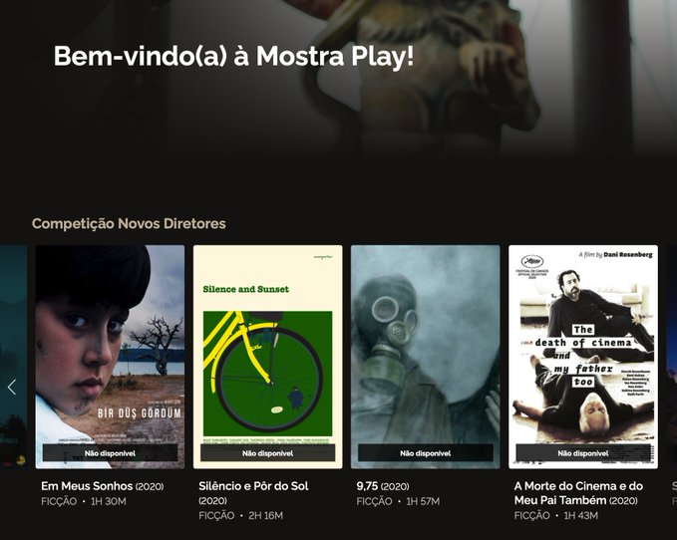Click Não disponível on Death of Cinema poster

point(583,453)
